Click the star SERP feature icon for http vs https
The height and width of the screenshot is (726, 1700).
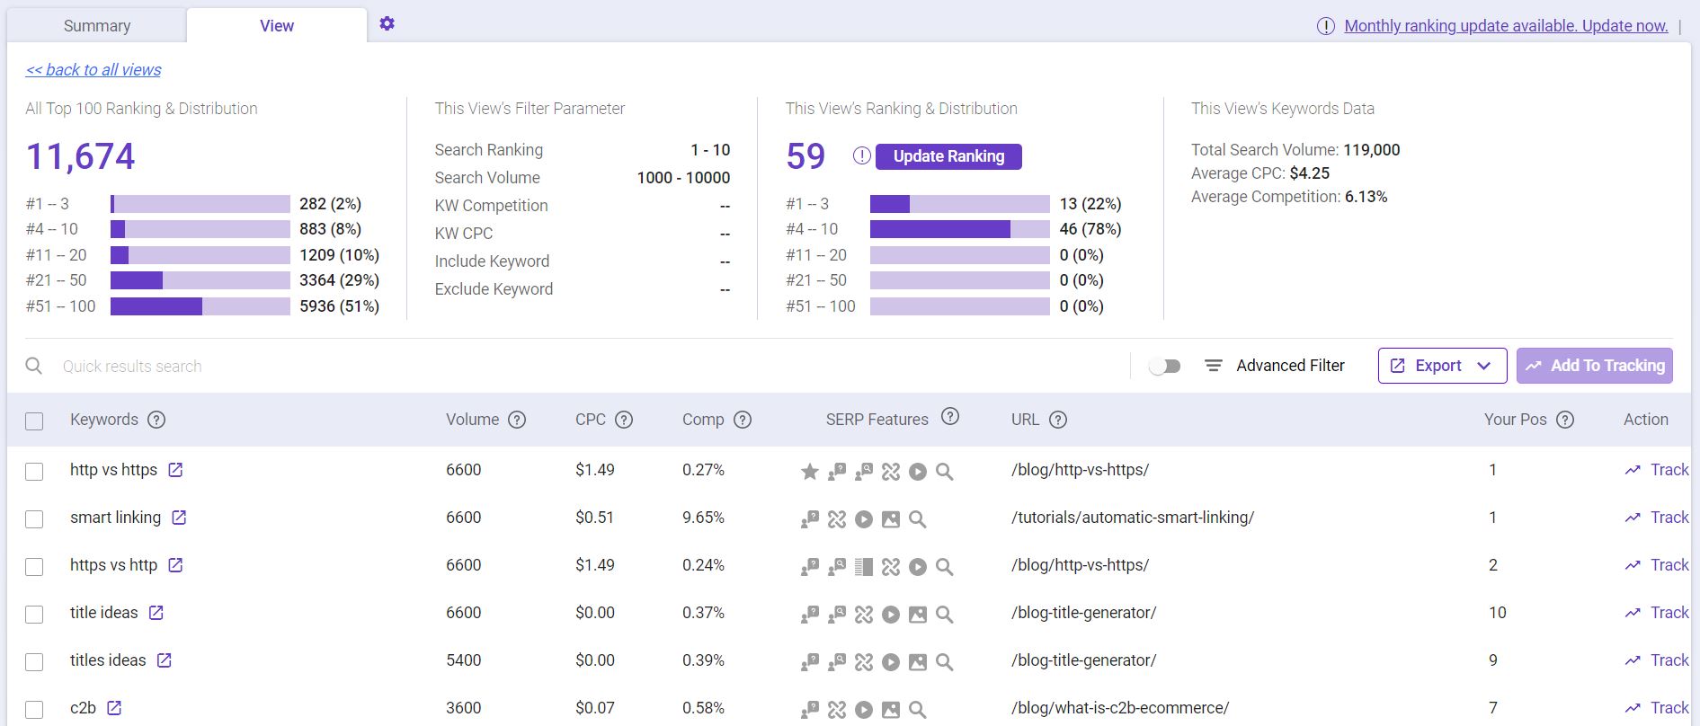pyautogui.click(x=810, y=472)
